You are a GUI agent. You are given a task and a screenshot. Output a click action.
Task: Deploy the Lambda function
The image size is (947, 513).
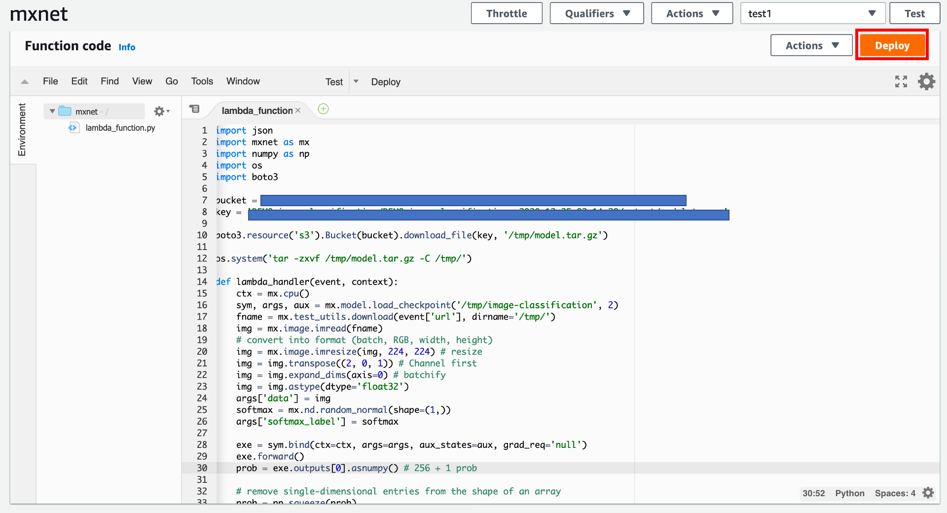point(892,45)
